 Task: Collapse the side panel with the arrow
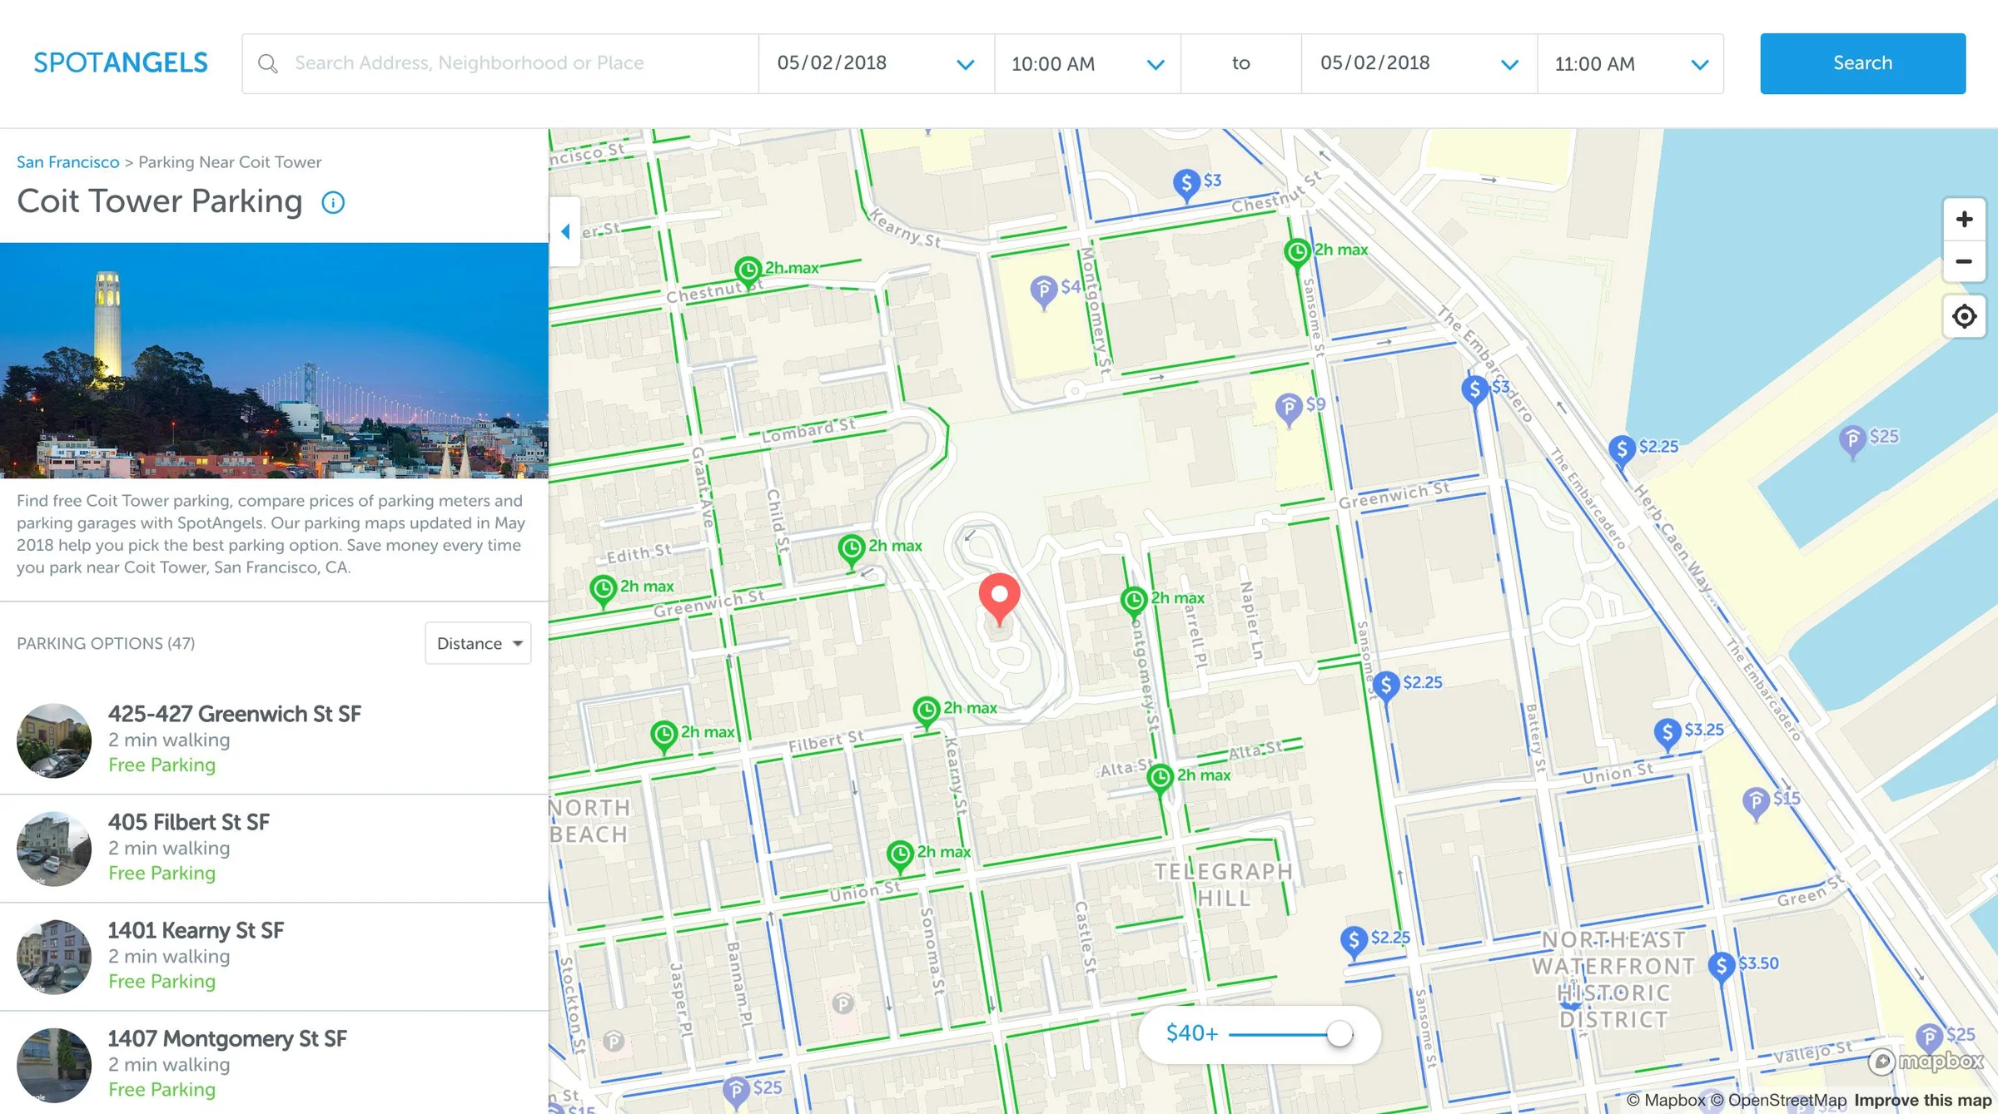(565, 231)
